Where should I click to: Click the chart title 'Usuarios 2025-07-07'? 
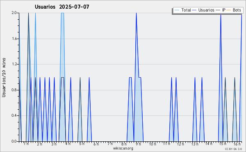pos(62,7)
